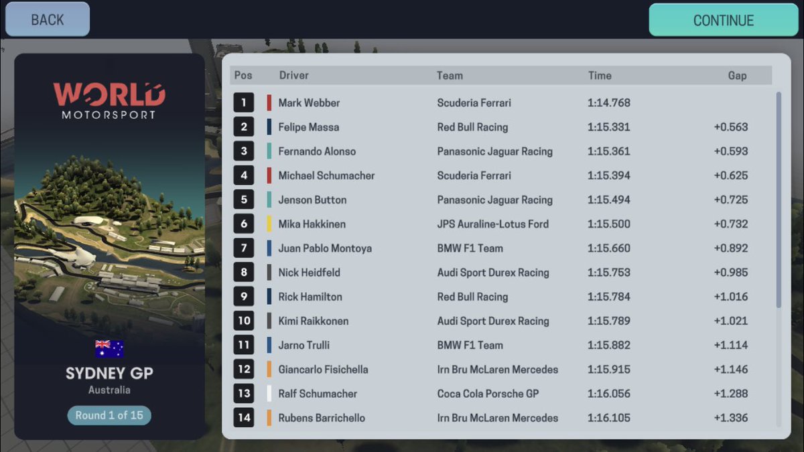Select the position 4 badge for Michael Schumacher
The image size is (804, 452).
[243, 175]
